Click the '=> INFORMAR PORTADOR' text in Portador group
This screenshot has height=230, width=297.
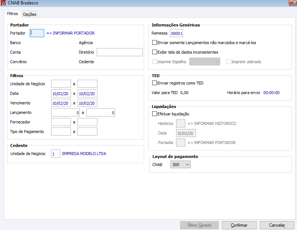click(x=71, y=33)
